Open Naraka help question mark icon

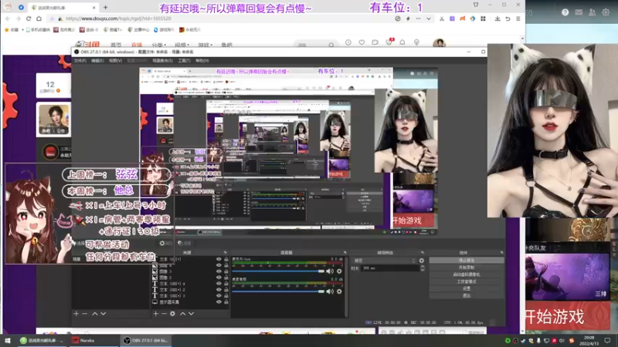[x=565, y=12]
